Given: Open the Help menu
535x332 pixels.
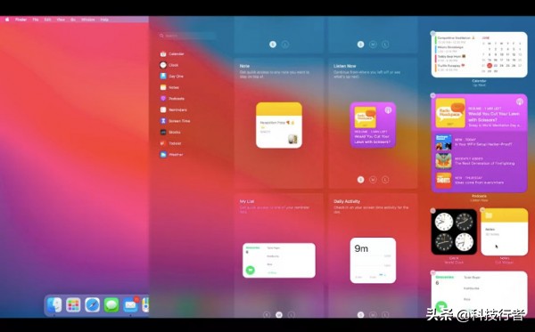Looking at the screenshot, I should tap(104, 20).
